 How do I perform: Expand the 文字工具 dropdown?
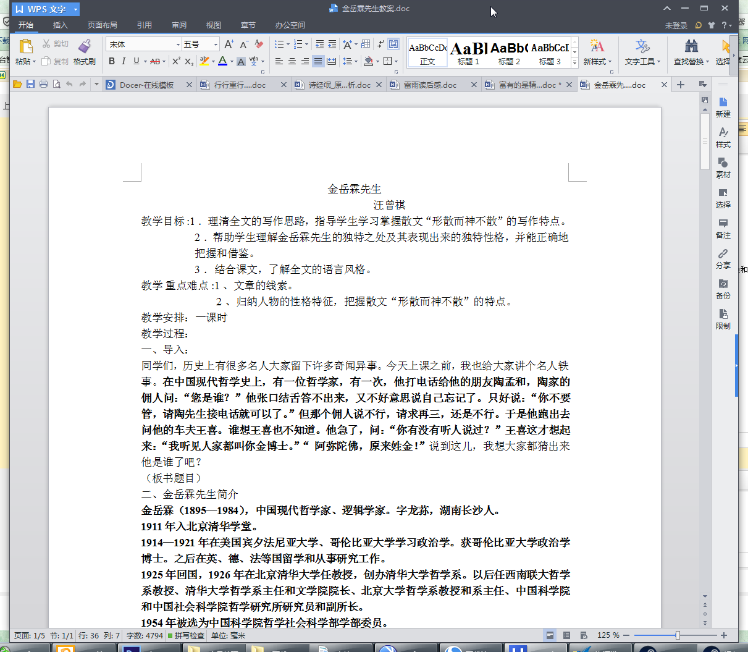tap(658, 62)
